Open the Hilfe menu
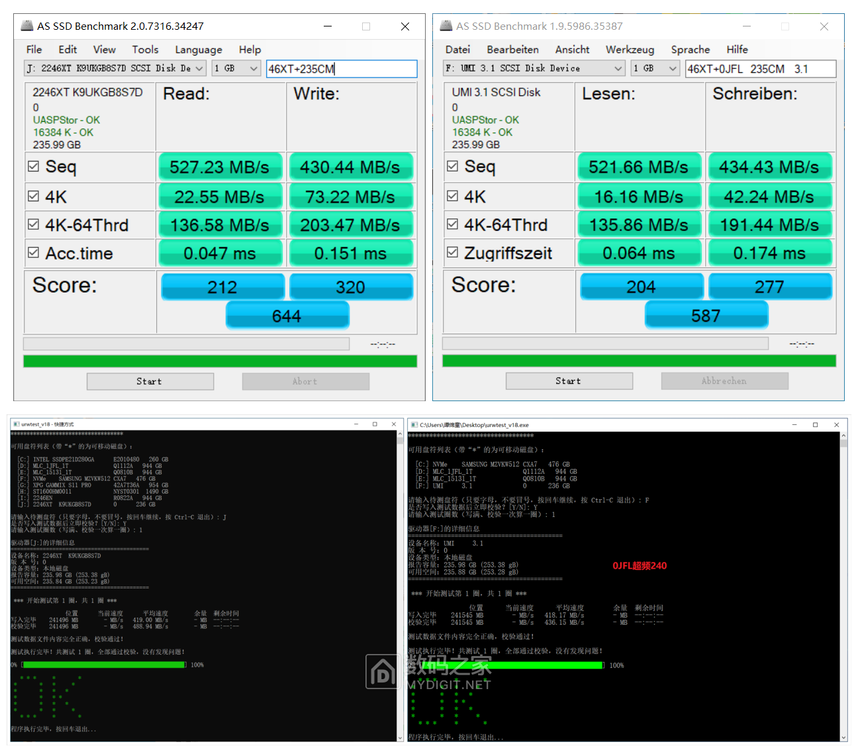 737,49
